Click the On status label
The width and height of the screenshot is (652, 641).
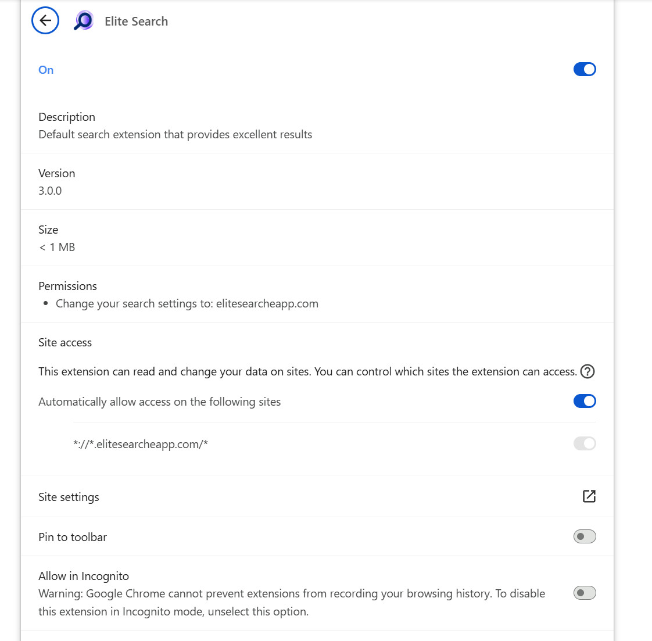[46, 70]
